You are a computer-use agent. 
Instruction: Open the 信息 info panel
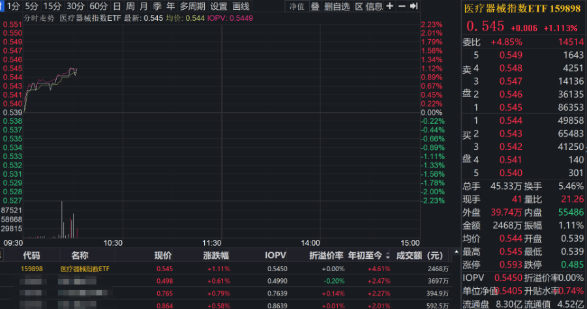point(374,7)
